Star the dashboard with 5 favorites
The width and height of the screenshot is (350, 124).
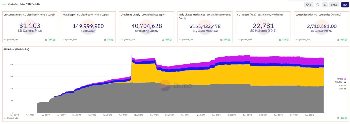coord(309,5)
